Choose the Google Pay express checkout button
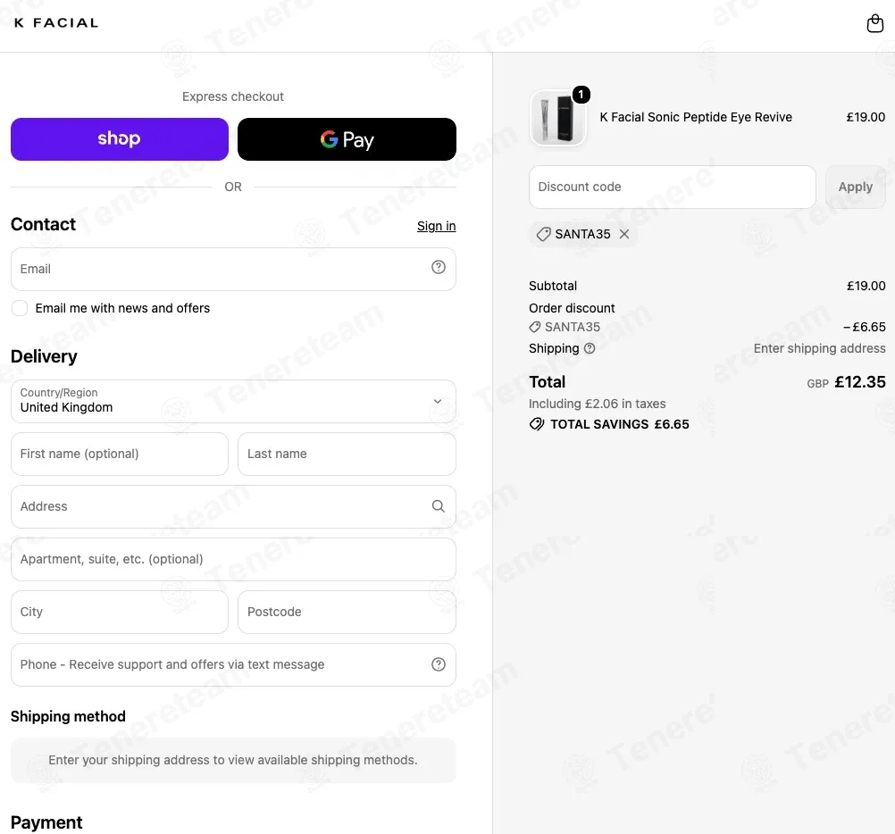Image resolution: width=895 pixels, height=834 pixels. (347, 139)
